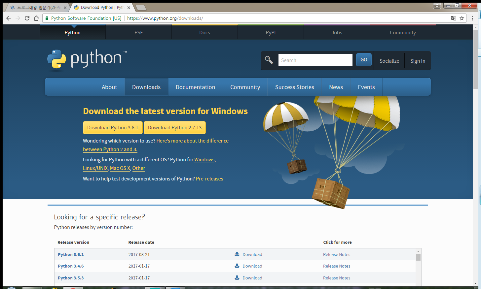Viewport: 481px width, 289px height.
Task: Open the Python 3.6.1 release version link
Action: pos(71,254)
